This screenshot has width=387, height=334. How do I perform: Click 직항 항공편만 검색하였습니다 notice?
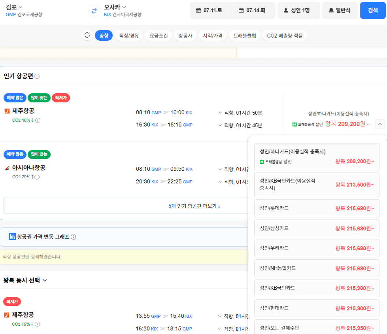[x=32, y=257]
